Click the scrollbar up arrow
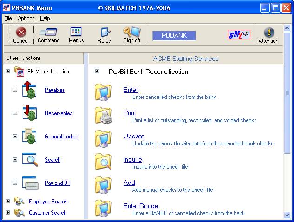The height and width of the screenshot is (222, 294). tap(287, 28)
